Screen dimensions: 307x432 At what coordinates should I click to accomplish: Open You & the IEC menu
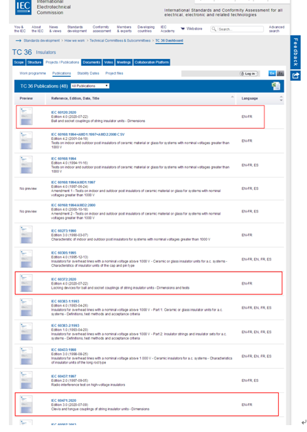point(20,29)
